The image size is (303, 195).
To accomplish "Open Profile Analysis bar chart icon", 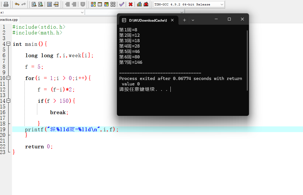I will (139, 4).
